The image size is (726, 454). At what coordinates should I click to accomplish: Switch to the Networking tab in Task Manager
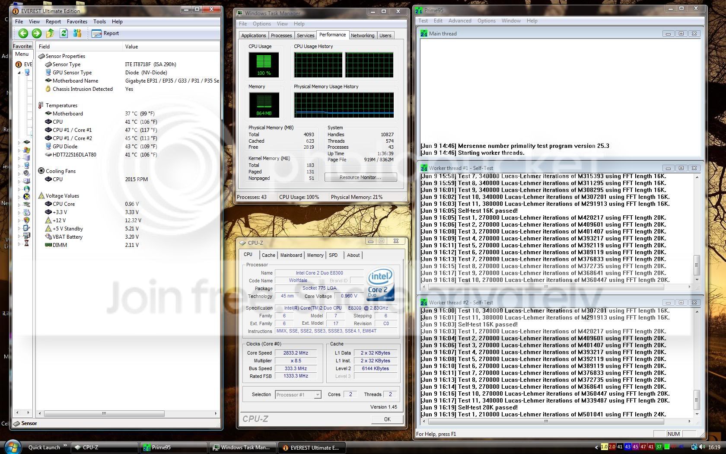[x=363, y=35]
